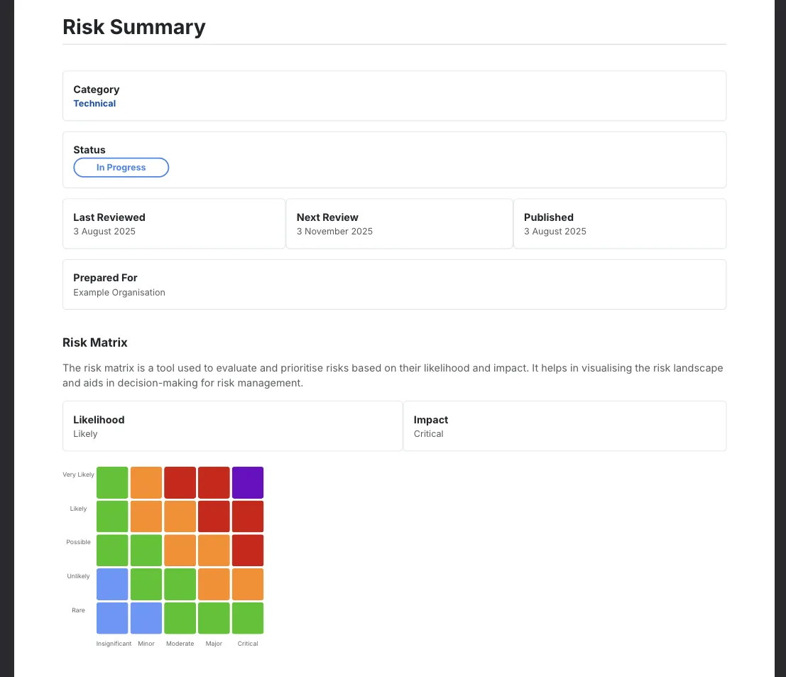Screen dimensions: 786x677
Task: Click the Last Reviewed date card
Action: coord(174,223)
